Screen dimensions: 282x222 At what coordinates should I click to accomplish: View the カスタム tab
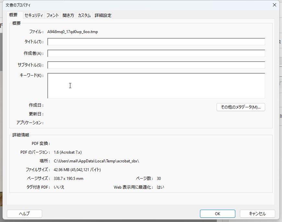(x=84, y=15)
